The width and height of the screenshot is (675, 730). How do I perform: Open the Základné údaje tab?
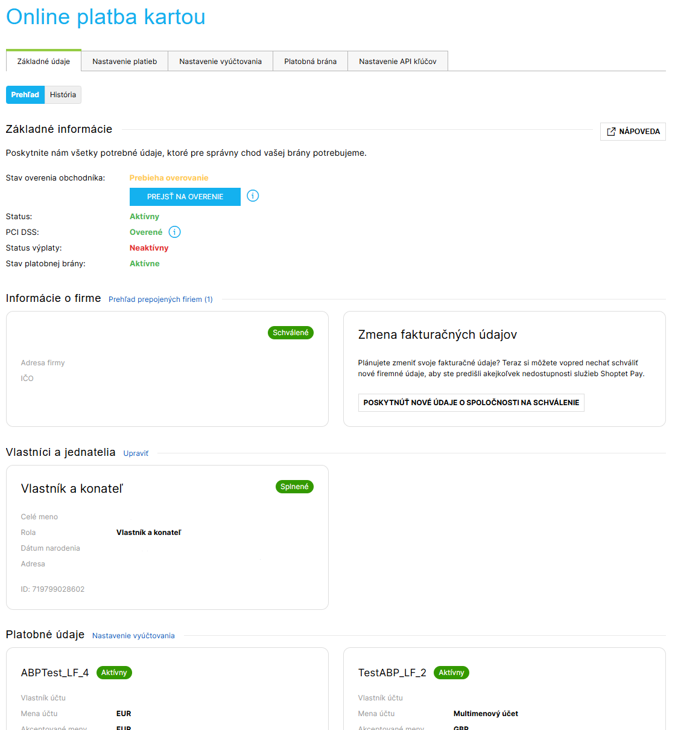(x=43, y=61)
